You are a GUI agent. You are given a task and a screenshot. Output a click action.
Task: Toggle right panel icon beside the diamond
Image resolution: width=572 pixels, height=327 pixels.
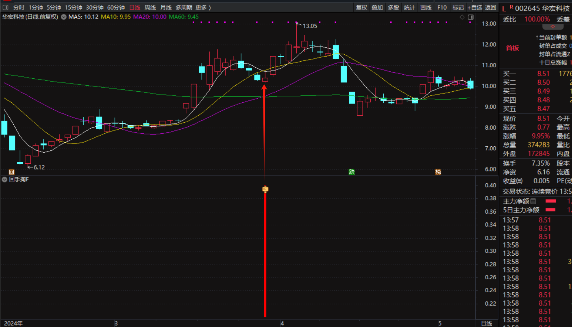pos(471,17)
